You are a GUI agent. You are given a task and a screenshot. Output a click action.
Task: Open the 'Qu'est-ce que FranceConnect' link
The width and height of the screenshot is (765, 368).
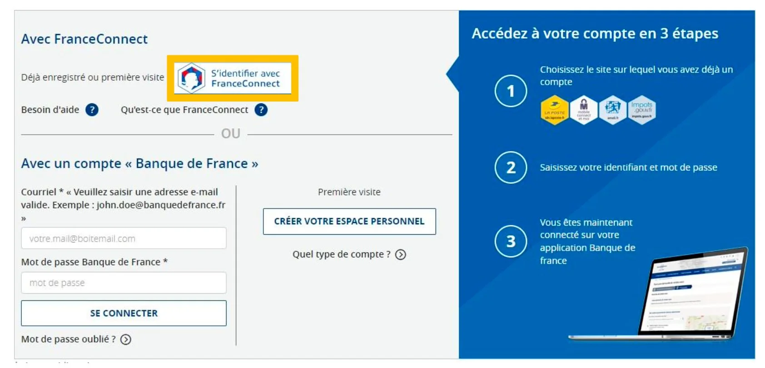point(184,110)
